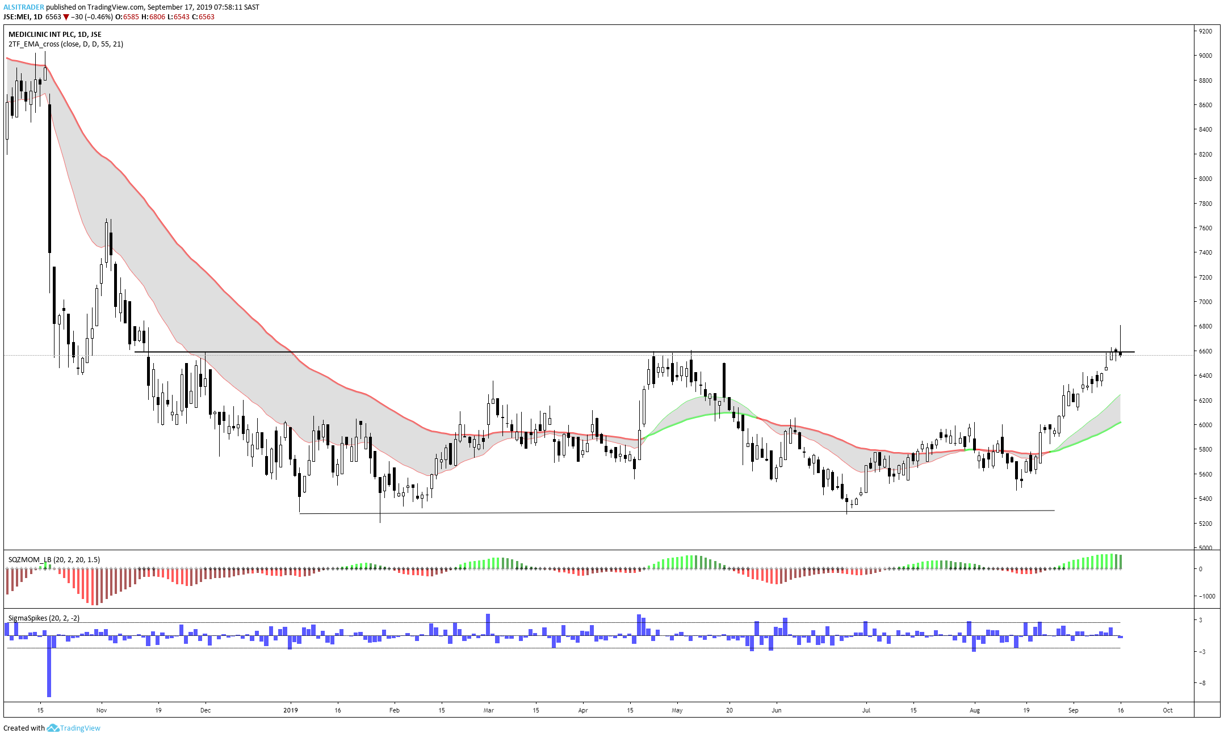Click the −30 (−0.46%) change value
Image resolution: width=1224 pixels, height=738 pixels.
92,17
